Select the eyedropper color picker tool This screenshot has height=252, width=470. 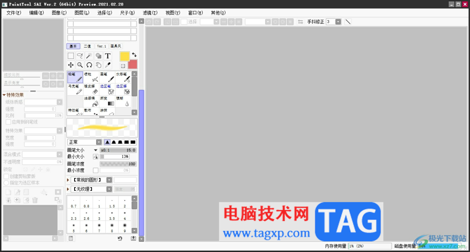point(108,65)
